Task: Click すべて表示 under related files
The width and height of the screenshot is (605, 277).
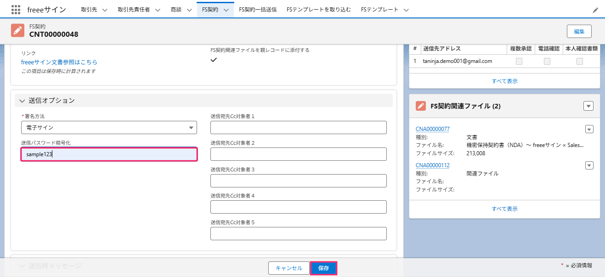Action: pyautogui.click(x=504, y=209)
